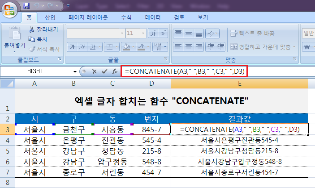Viewport: 315px width, 188px height.
Task: Apply font color 가 button
Action: pos(141,47)
